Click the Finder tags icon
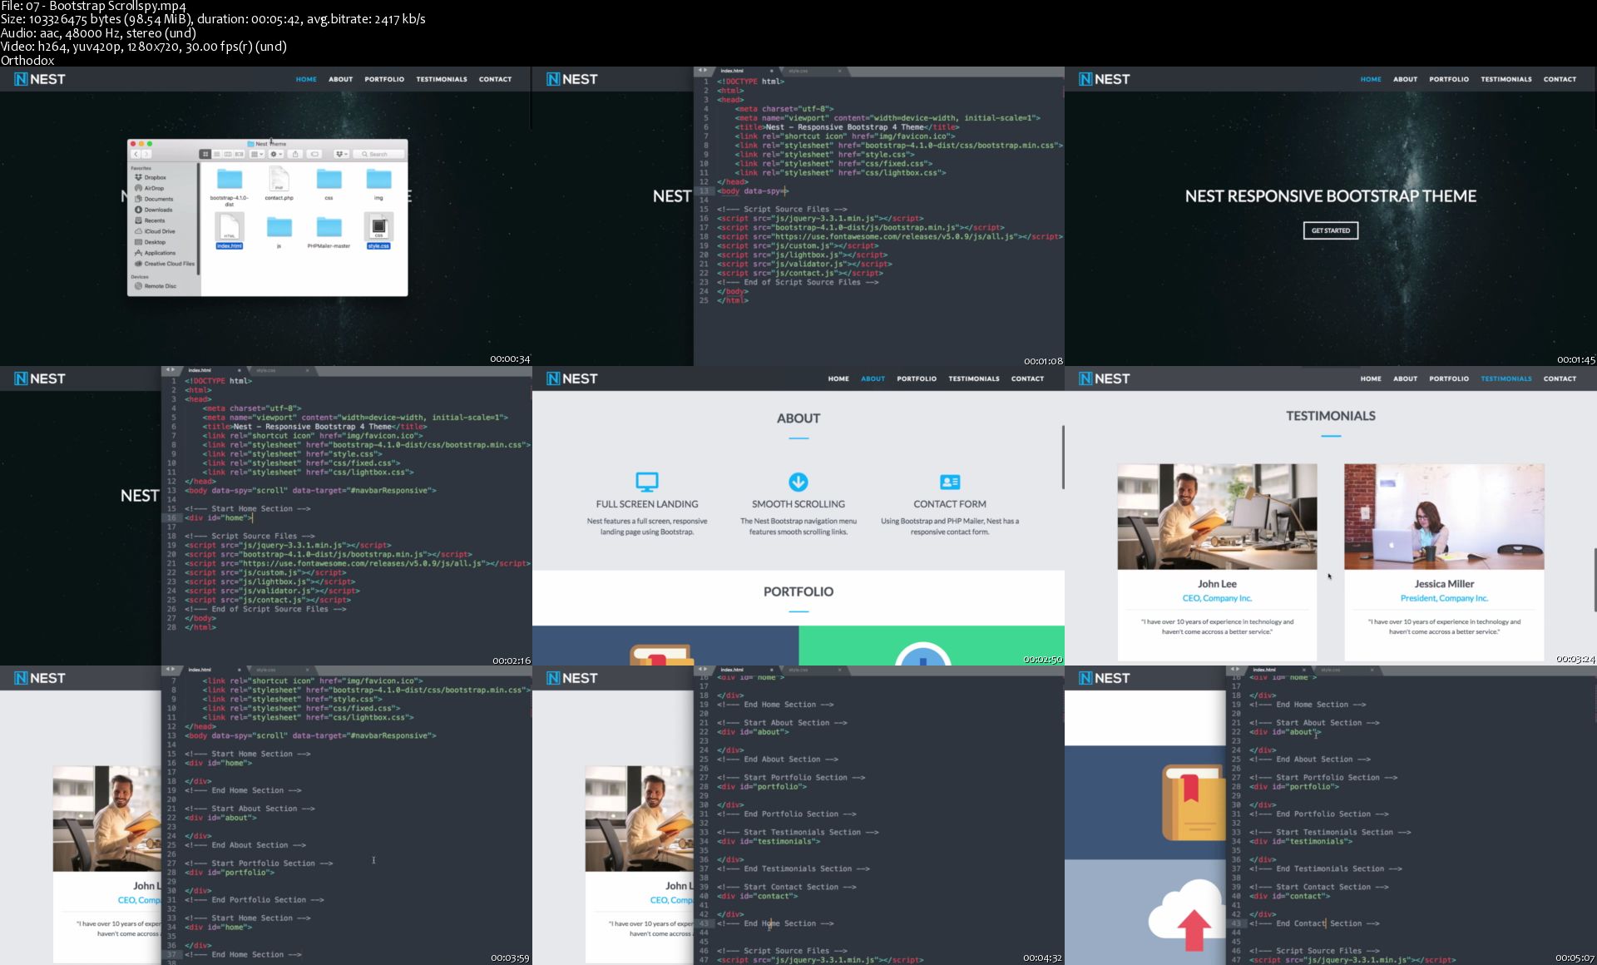This screenshot has height=965, width=1597. (314, 154)
